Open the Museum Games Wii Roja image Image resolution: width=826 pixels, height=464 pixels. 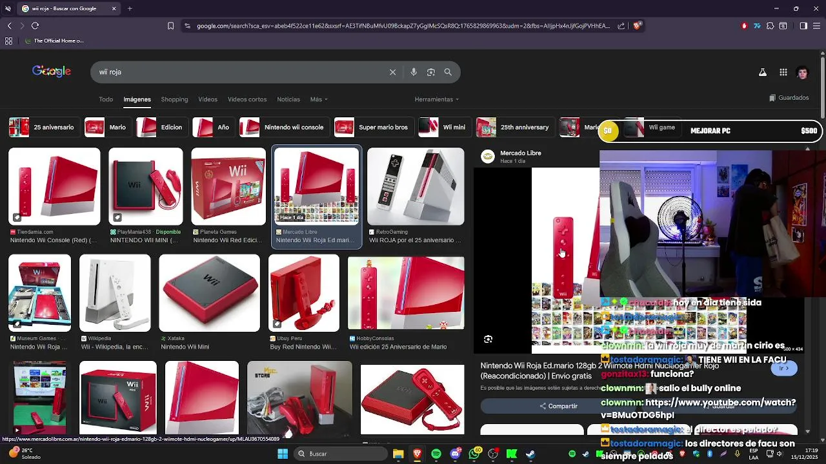point(39,293)
